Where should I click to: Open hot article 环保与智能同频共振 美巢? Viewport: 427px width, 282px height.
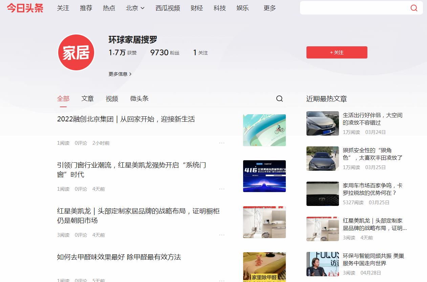tap(373, 260)
